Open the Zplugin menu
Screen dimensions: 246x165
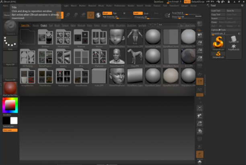pyautogui.click(x=184, y=6)
